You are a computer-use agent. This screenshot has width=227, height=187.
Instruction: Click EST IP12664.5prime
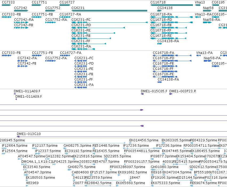(x=15, y=146)
